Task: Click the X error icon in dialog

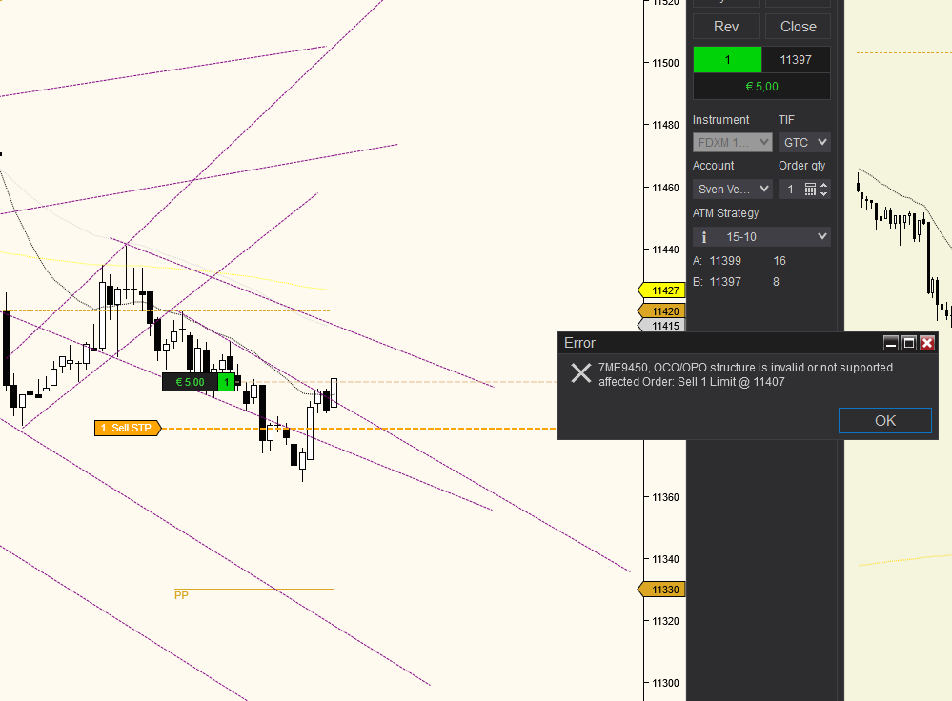Action: 581,372
